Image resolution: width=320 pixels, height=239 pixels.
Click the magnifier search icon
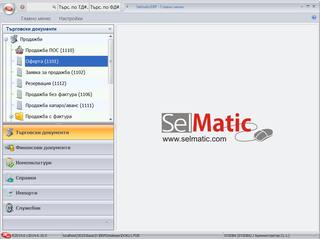[x=54, y=7]
